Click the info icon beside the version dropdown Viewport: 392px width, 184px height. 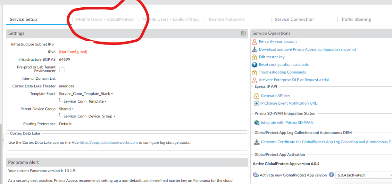(x=331, y=175)
